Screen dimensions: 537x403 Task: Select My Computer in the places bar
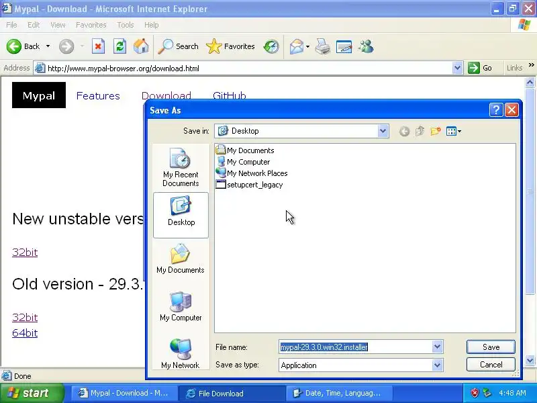pyautogui.click(x=181, y=307)
